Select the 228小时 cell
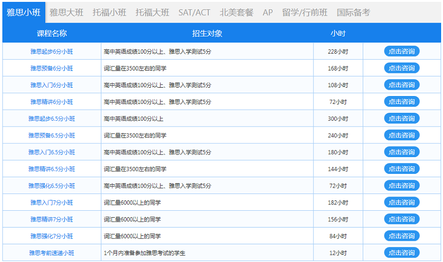Viewport: 443px width, 262px height. 338,51
